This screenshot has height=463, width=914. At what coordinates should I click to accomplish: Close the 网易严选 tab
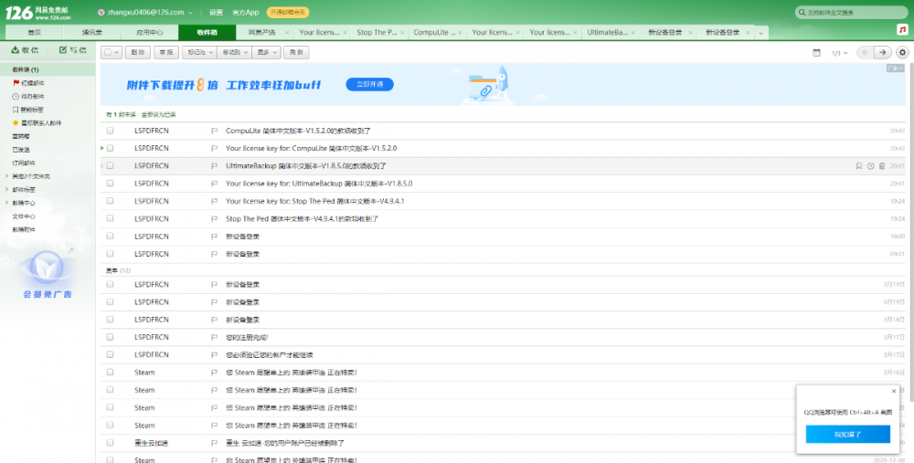click(287, 33)
